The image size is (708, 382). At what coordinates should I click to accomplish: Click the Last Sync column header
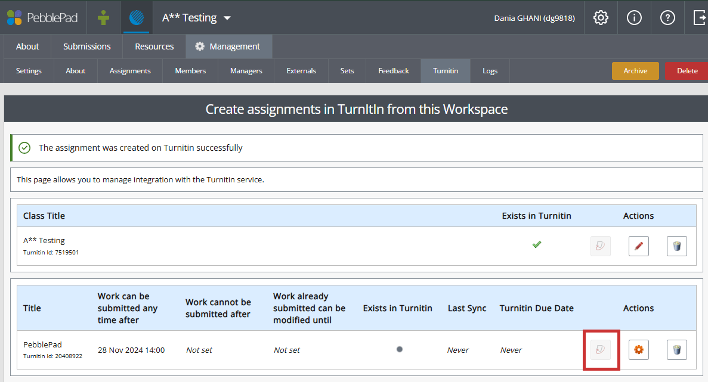pos(467,308)
